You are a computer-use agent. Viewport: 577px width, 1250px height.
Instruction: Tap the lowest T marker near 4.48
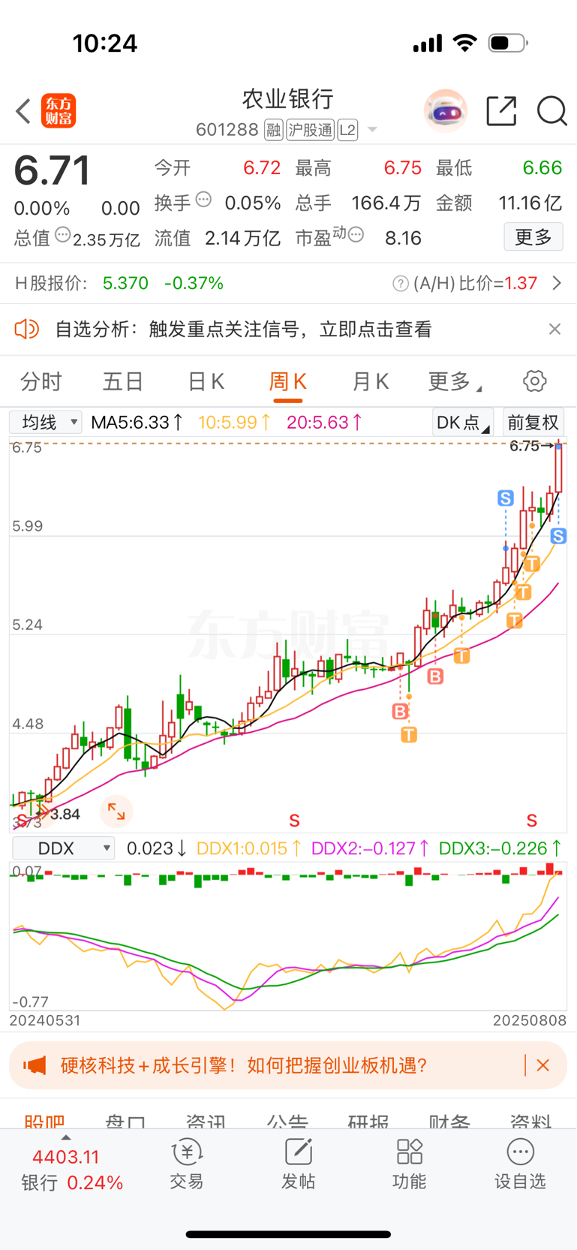coord(409,734)
